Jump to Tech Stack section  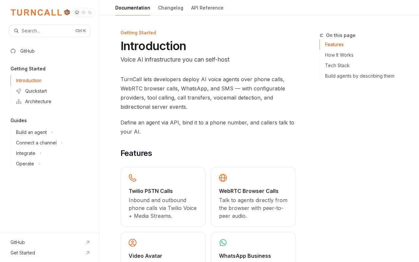point(337,65)
